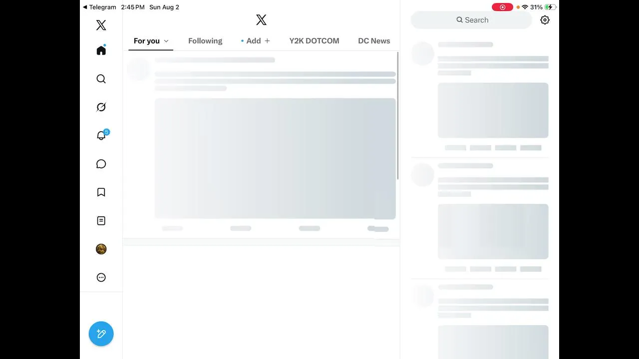Compose a new post with blue button
Viewport: 639px width, 359px height.
[101, 334]
